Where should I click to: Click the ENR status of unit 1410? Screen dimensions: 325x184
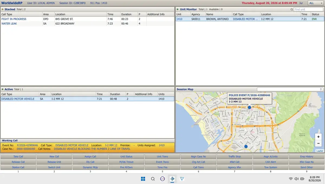pyautogui.click(x=314, y=19)
